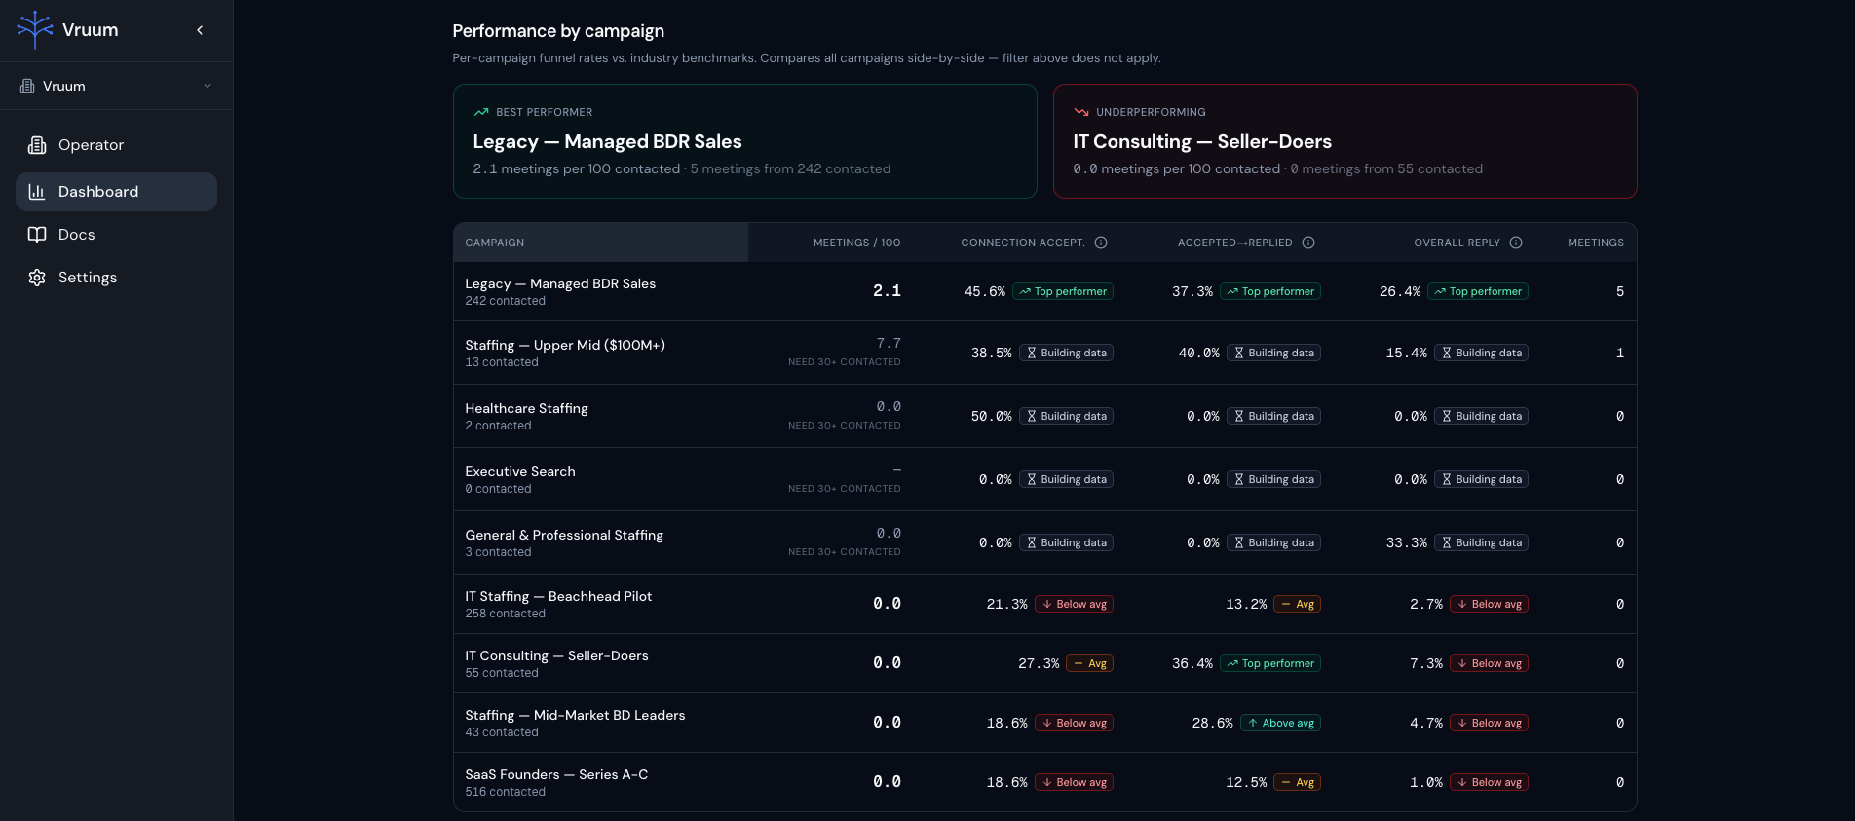Open the Vruum workspace dropdown
Screen dimensions: 1855x821
(116, 86)
